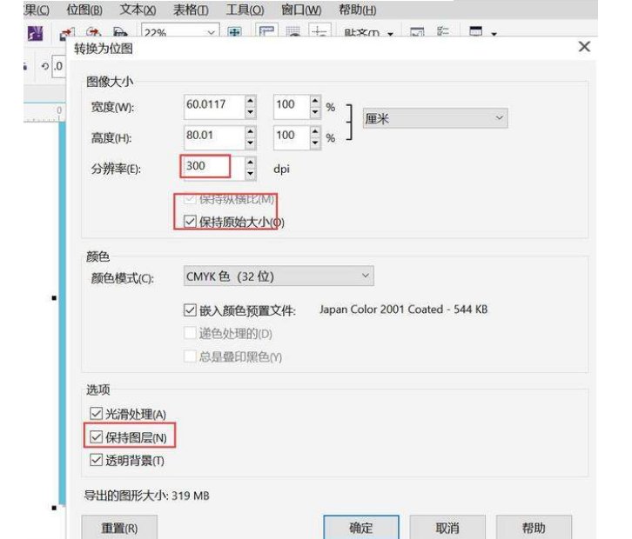Toggle the show rulers toolbar icon
Image resolution: width=632 pixels, height=539 pixels.
point(266,31)
